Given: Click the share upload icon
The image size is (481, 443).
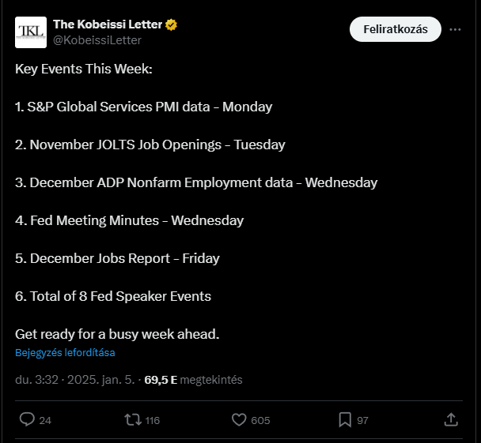Looking at the screenshot, I should [451, 420].
